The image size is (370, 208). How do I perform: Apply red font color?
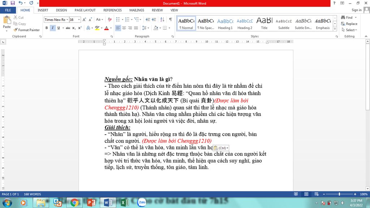click(x=107, y=28)
